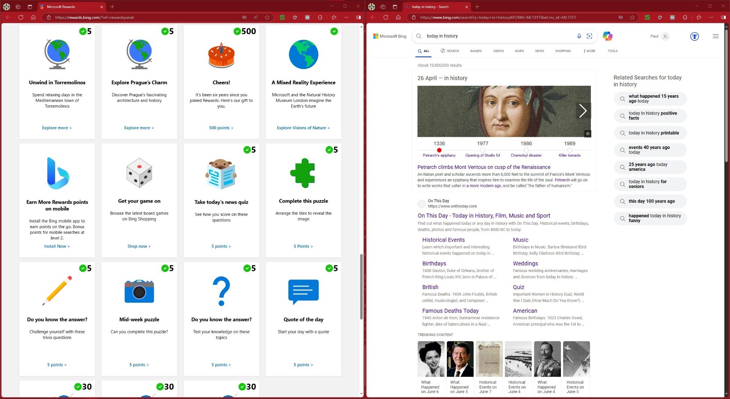This screenshot has height=399, width=730.
Task: Click the speech bubble icon on Quote of the day
Action: point(303,292)
